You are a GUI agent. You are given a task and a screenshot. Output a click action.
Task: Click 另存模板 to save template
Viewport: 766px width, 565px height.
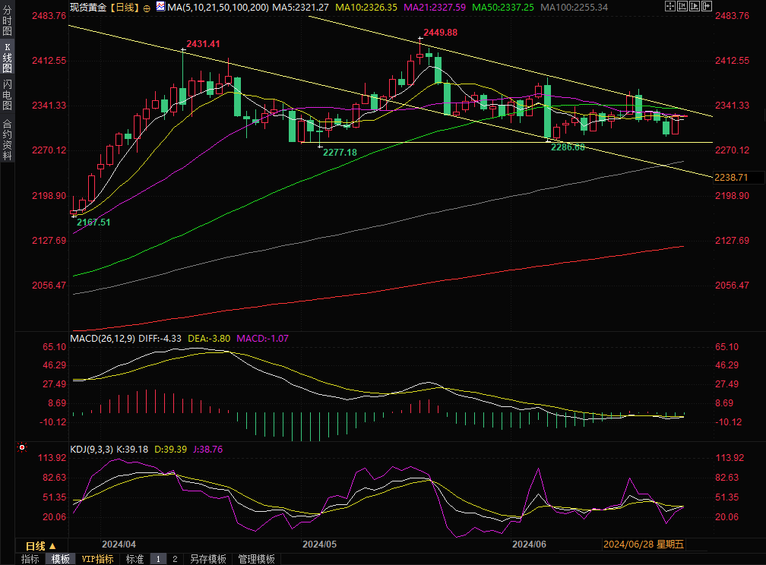(x=207, y=559)
